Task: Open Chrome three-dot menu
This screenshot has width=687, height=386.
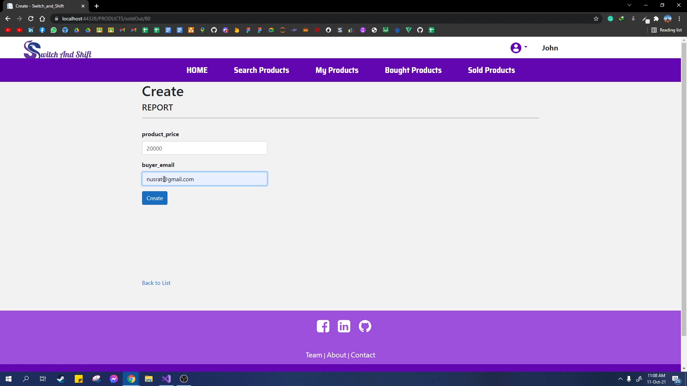Action: [x=679, y=19]
